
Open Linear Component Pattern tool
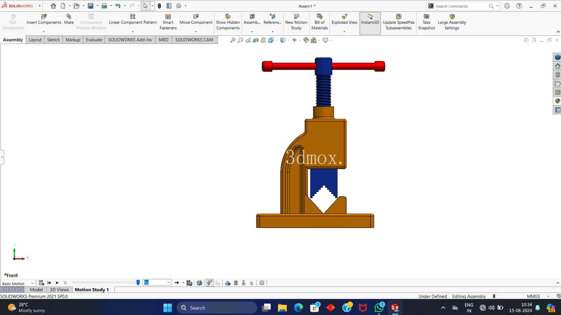click(x=133, y=19)
